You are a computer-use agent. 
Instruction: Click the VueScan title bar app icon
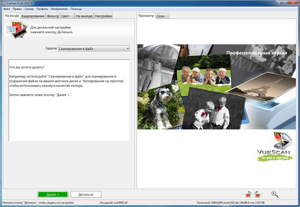click(x=3, y=3)
